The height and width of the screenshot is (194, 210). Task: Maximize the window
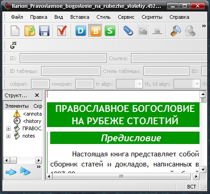tap(184, 6)
